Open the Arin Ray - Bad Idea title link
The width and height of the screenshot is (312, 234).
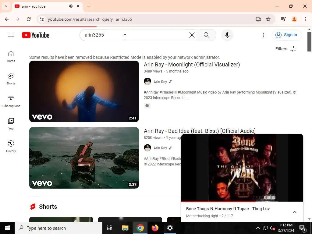(x=200, y=131)
